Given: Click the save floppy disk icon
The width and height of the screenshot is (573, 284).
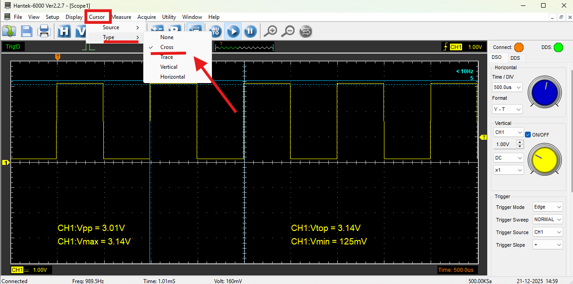Looking at the screenshot, I should (x=26, y=31).
